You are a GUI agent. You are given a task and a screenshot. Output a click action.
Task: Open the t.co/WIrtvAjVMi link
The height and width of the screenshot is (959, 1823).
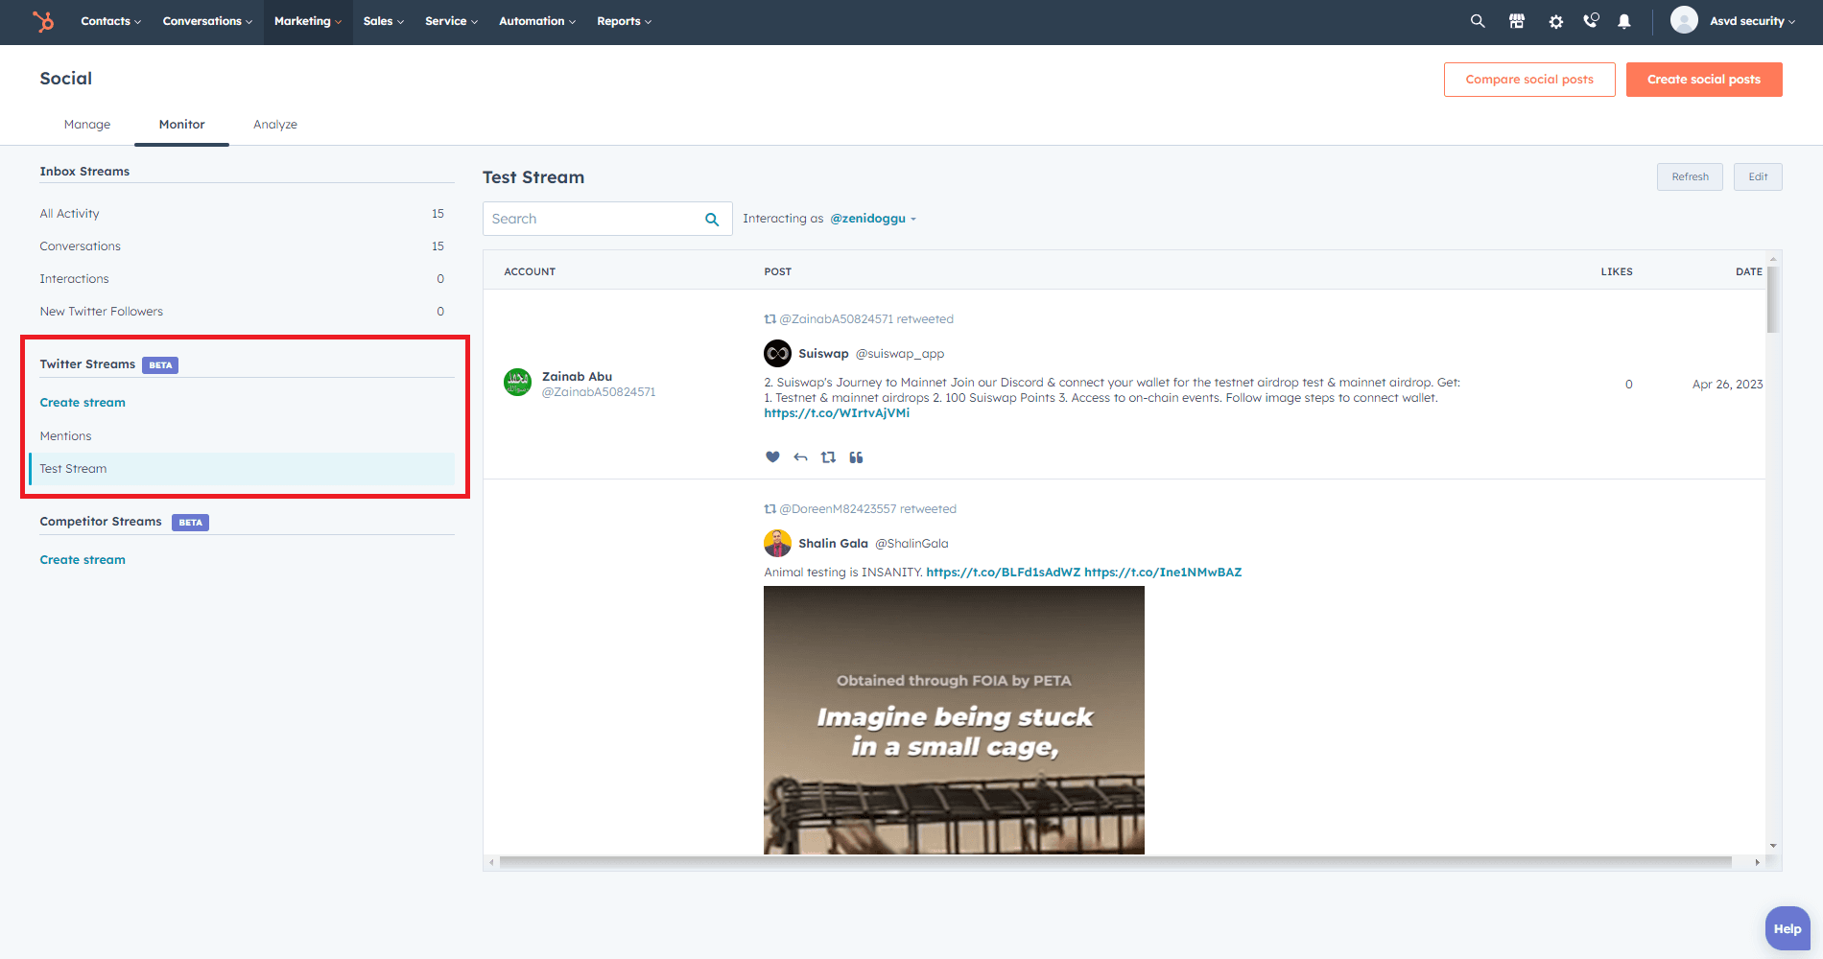837,413
